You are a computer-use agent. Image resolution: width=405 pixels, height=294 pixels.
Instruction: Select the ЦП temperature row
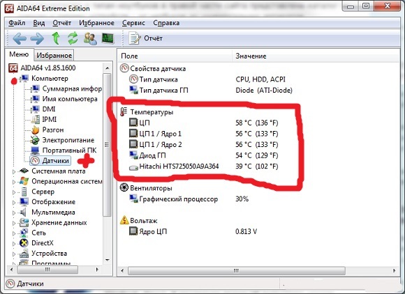259,123
